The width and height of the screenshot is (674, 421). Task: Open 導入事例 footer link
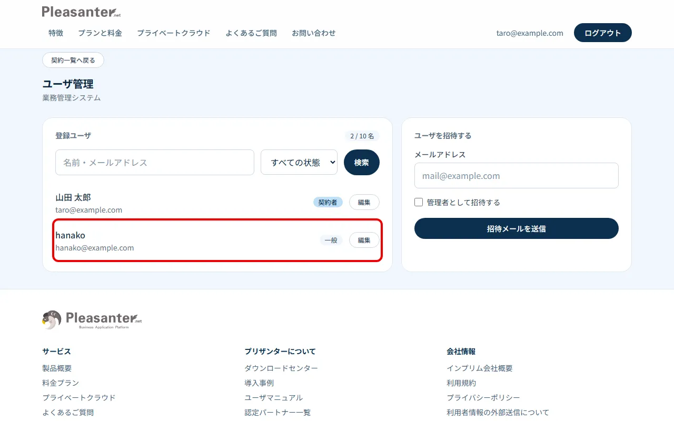click(x=259, y=383)
